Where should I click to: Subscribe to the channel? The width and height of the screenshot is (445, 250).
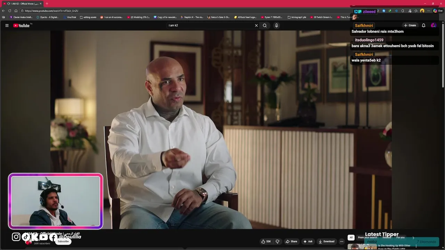click(x=63, y=241)
